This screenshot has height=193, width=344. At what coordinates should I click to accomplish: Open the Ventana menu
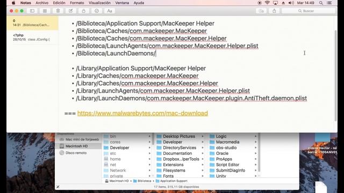[x=122, y=3]
